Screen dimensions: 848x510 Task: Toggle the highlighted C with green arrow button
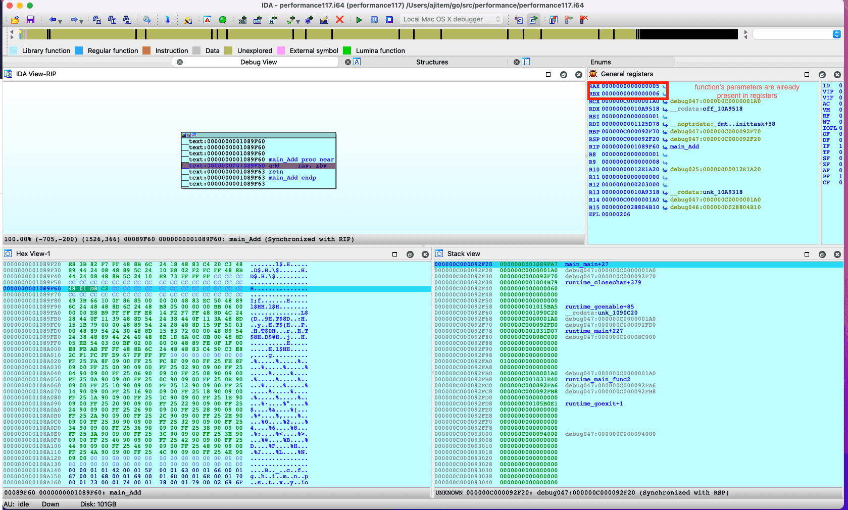533,20
